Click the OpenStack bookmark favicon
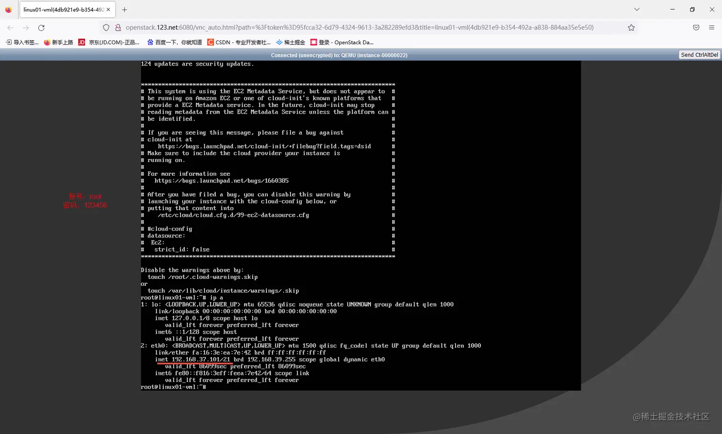The height and width of the screenshot is (434, 722). pos(314,42)
